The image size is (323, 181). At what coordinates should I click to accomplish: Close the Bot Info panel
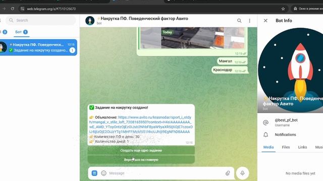pyautogui.click(x=265, y=21)
